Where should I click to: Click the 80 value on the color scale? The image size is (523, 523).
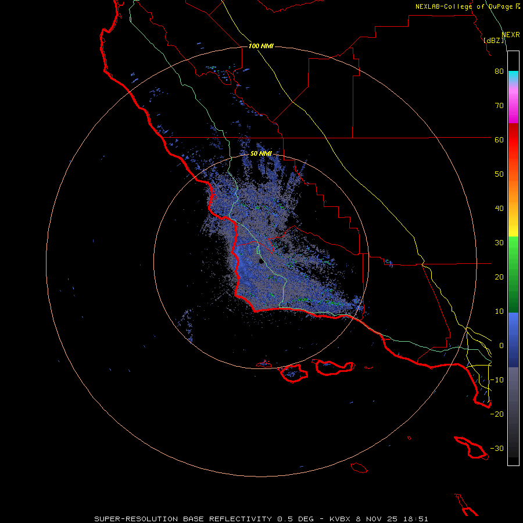499,71
